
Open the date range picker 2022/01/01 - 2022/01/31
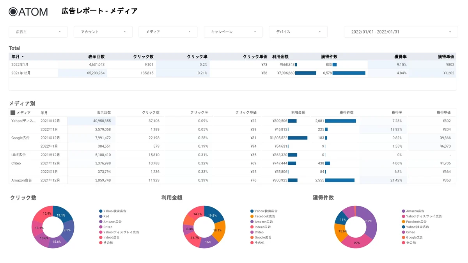401,32
